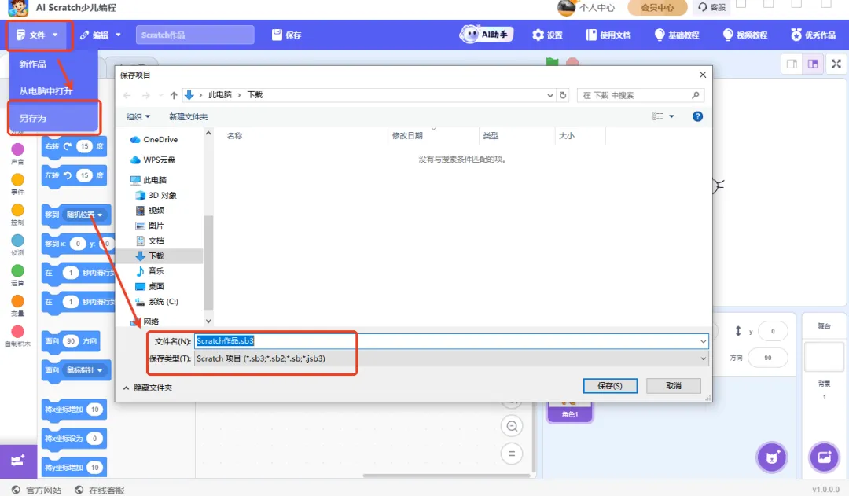
Task: Open 设置 gear settings
Action: [547, 35]
